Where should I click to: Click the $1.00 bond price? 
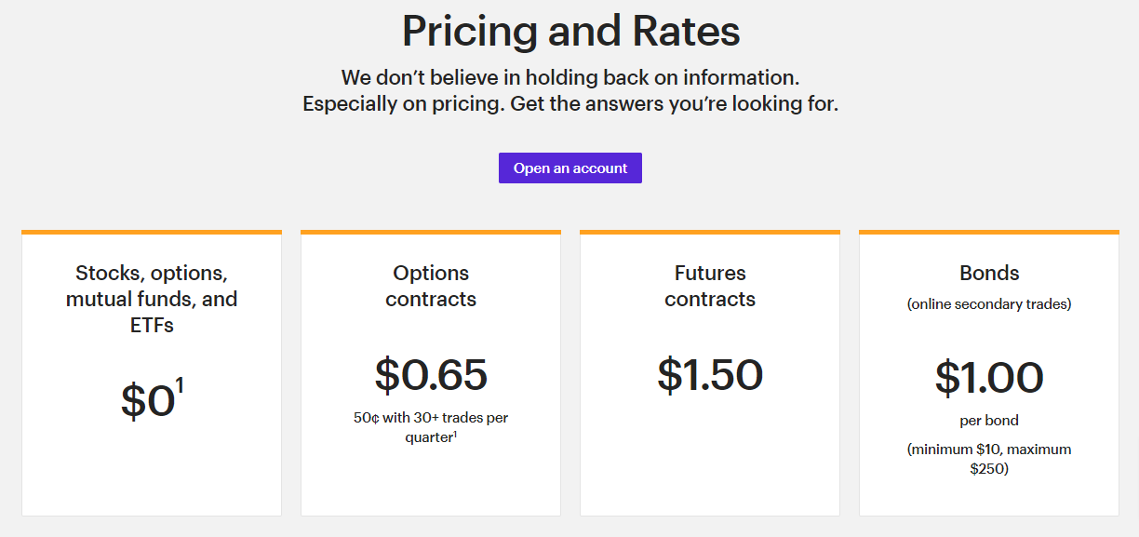point(989,378)
